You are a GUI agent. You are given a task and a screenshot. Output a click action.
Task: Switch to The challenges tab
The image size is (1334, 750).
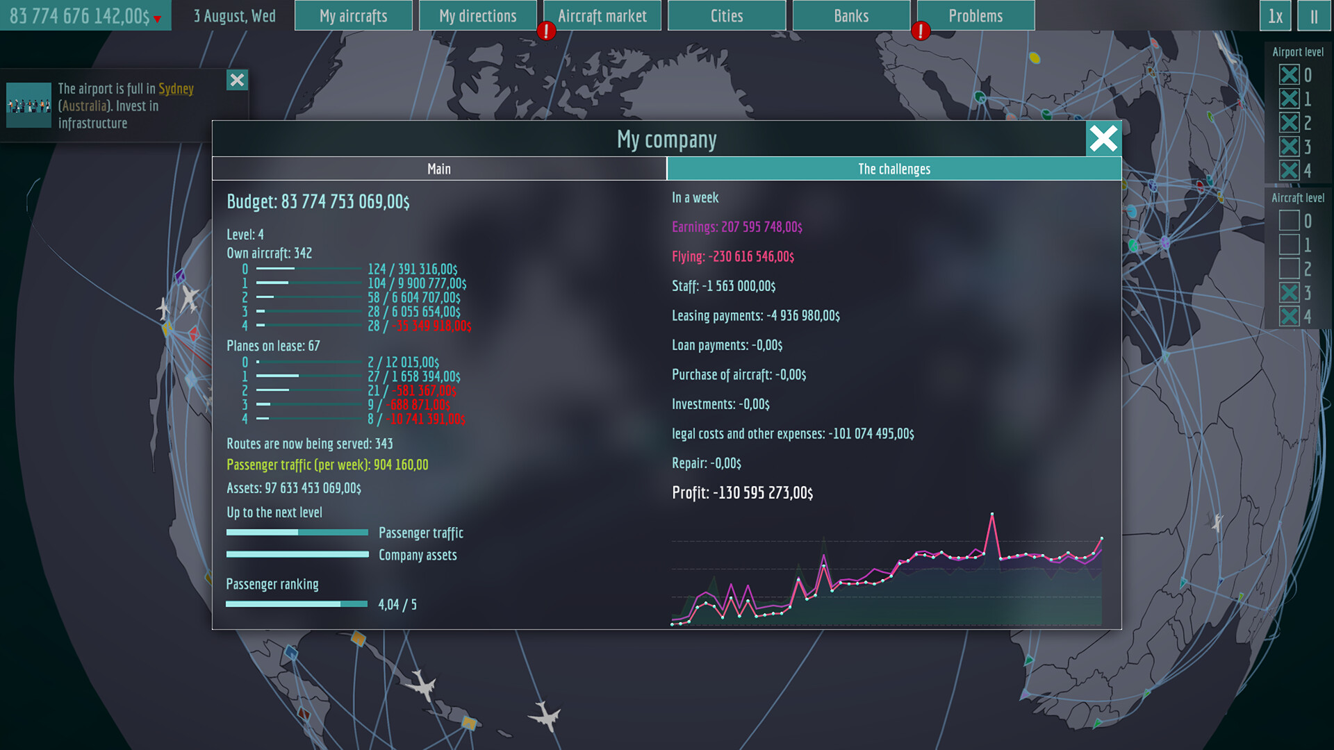coord(894,167)
